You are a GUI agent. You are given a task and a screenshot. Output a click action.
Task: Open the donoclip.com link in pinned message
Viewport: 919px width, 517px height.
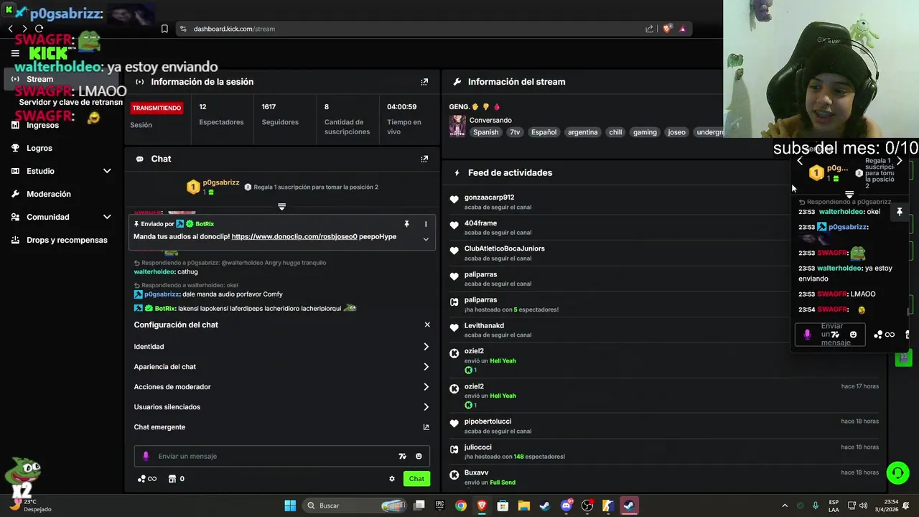294,236
